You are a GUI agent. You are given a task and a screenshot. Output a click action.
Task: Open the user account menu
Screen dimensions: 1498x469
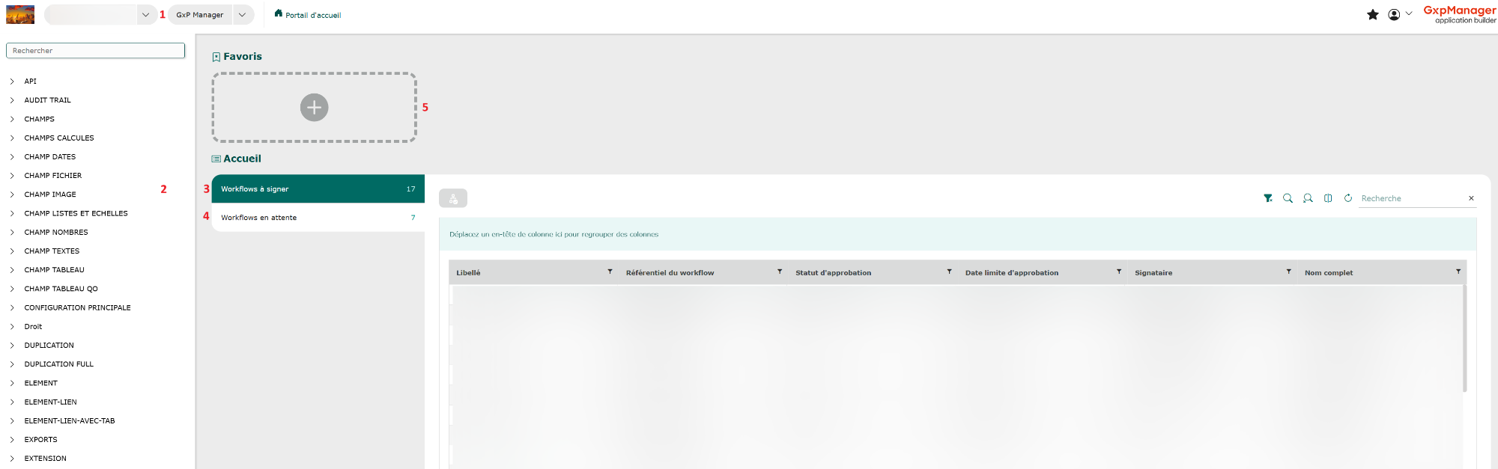[x=1399, y=14]
